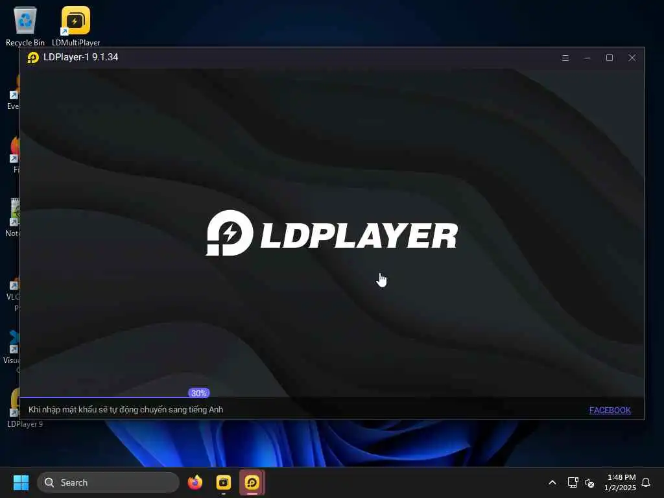Open the FACEBOOK link
This screenshot has width=664, height=498.
[x=610, y=410]
